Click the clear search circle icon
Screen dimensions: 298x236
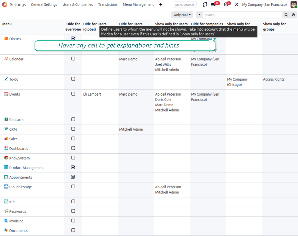[x=293, y=15]
